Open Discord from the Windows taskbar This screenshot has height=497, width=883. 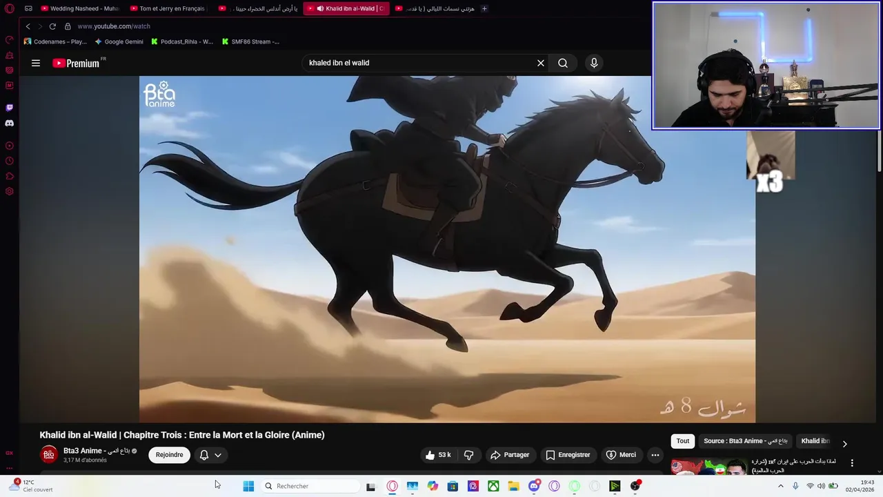point(534,486)
